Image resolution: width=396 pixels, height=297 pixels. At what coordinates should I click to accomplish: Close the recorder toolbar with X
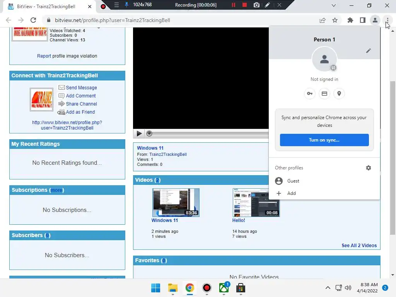click(279, 5)
